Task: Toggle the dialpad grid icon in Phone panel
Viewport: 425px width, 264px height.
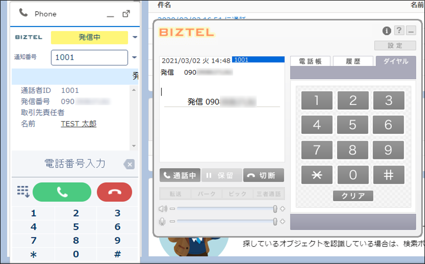Action: click(x=23, y=192)
